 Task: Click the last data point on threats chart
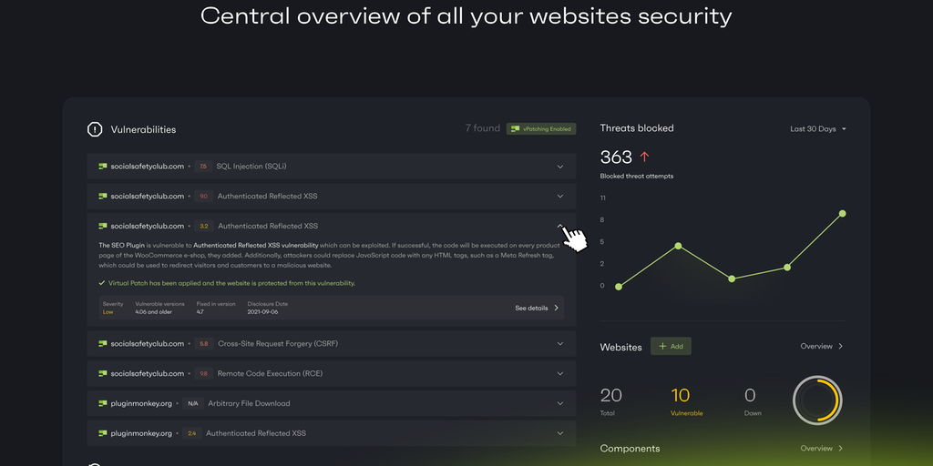(x=842, y=213)
